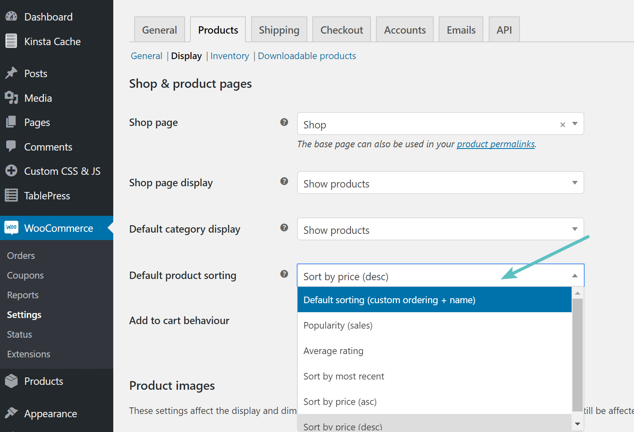This screenshot has height=432, width=634.
Task: Click the product permalinks link
Action: [x=496, y=144]
